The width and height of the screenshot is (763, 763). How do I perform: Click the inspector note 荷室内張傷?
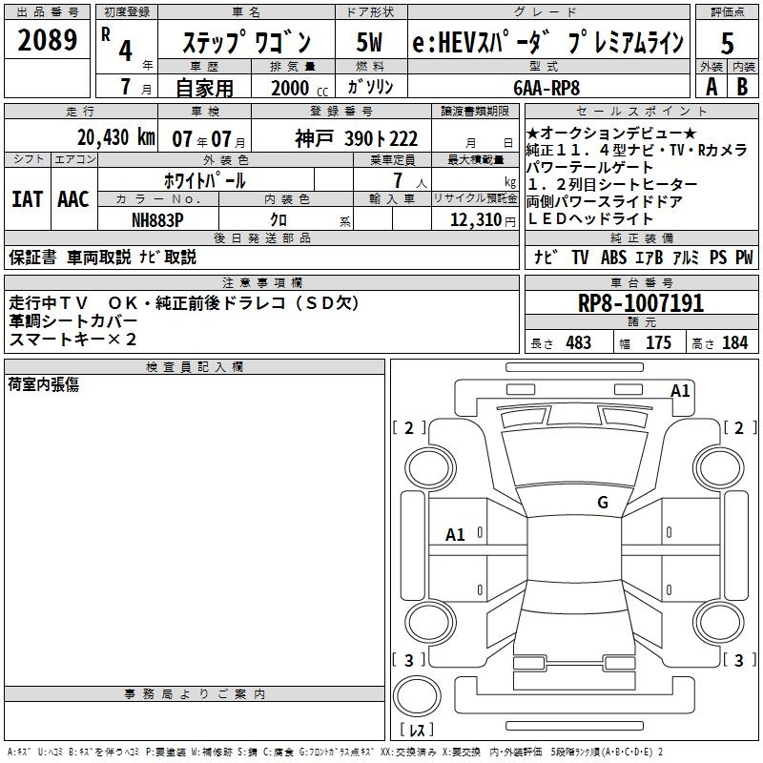pos(44,384)
